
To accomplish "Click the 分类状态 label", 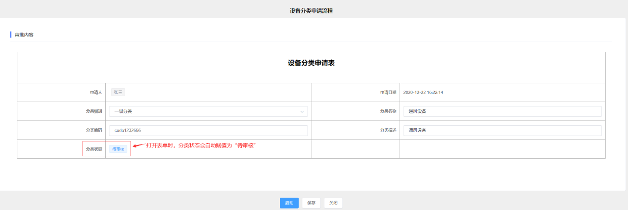I will tap(93, 149).
